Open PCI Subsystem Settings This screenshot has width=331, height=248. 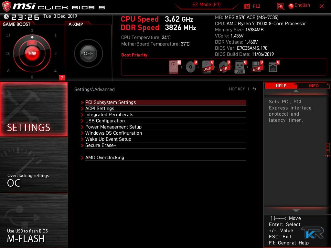163,102
